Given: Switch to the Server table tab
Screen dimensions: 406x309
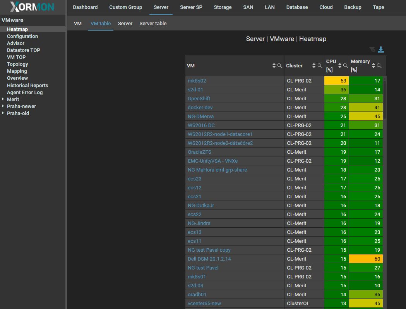Looking at the screenshot, I should pos(153,24).
